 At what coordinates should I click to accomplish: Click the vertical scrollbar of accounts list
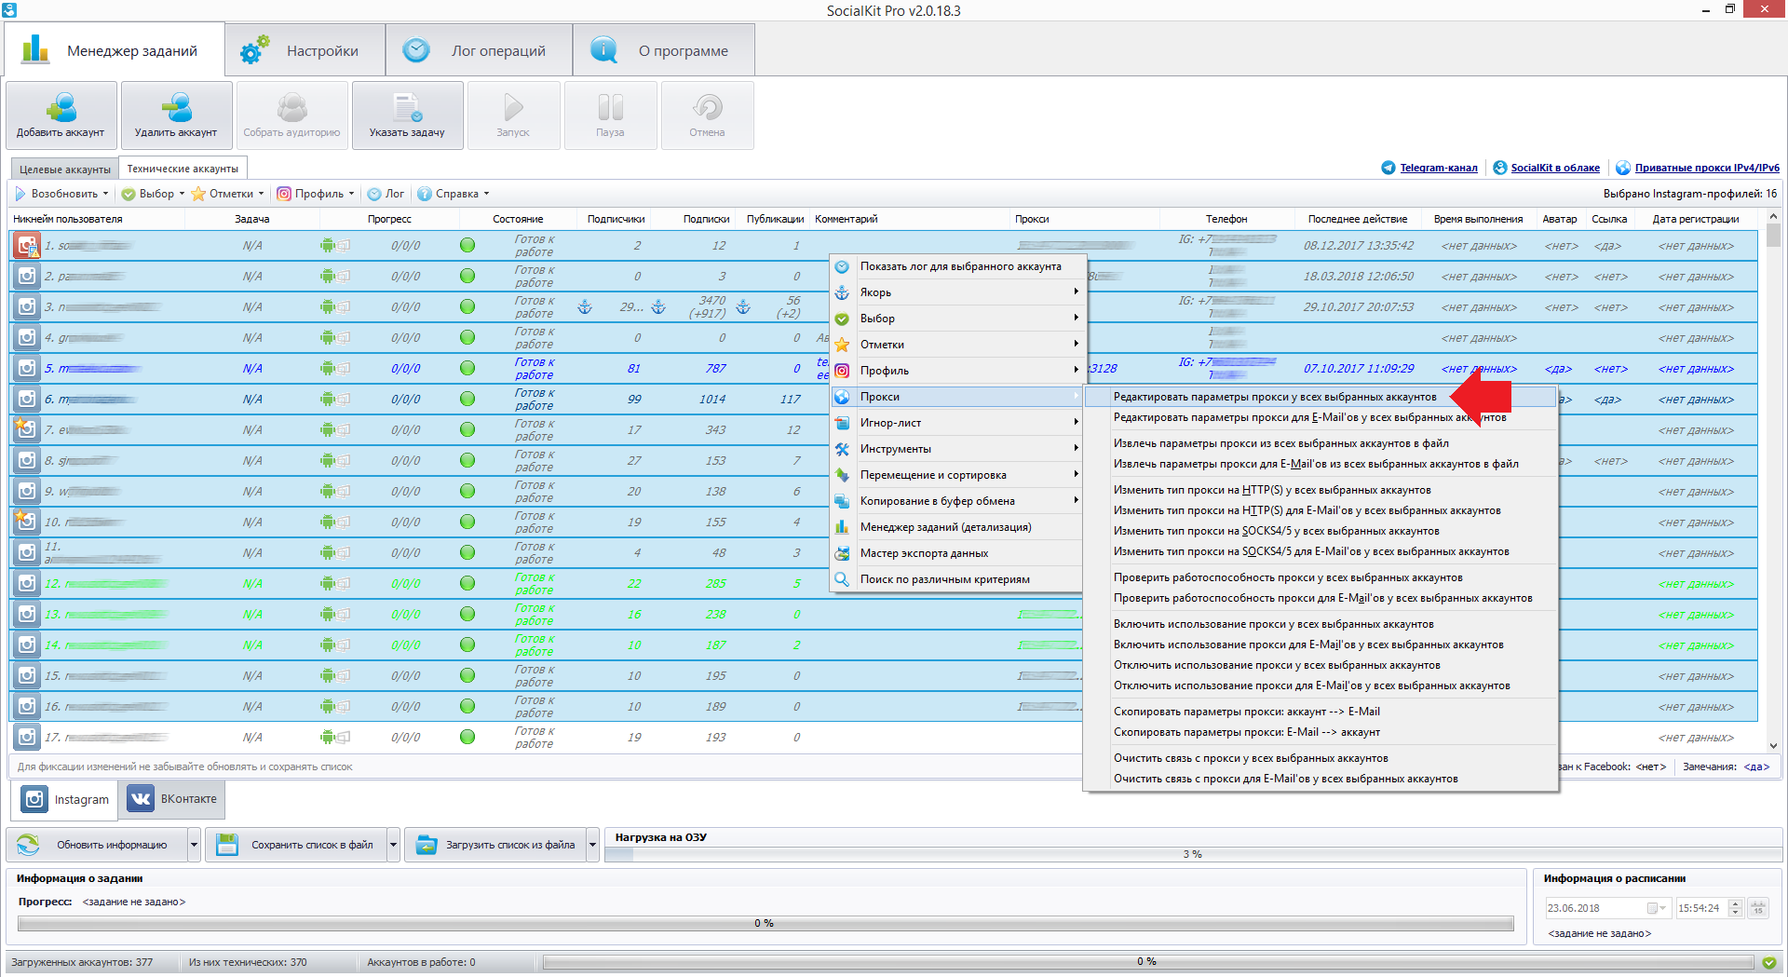tap(1773, 481)
